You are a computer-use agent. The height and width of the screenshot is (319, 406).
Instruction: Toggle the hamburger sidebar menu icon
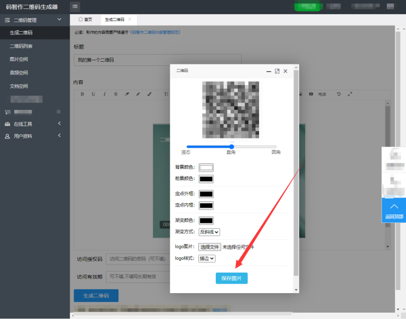point(75,6)
